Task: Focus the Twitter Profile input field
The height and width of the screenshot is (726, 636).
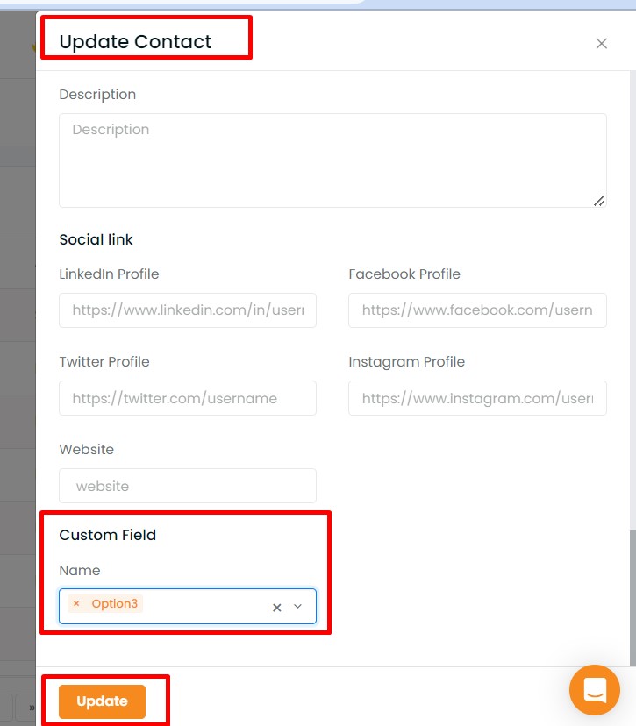Action: click(188, 398)
